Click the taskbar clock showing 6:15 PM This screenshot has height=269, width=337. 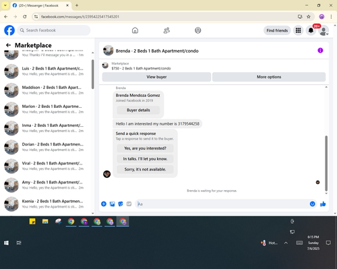pyautogui.click(x=313, y=243)
